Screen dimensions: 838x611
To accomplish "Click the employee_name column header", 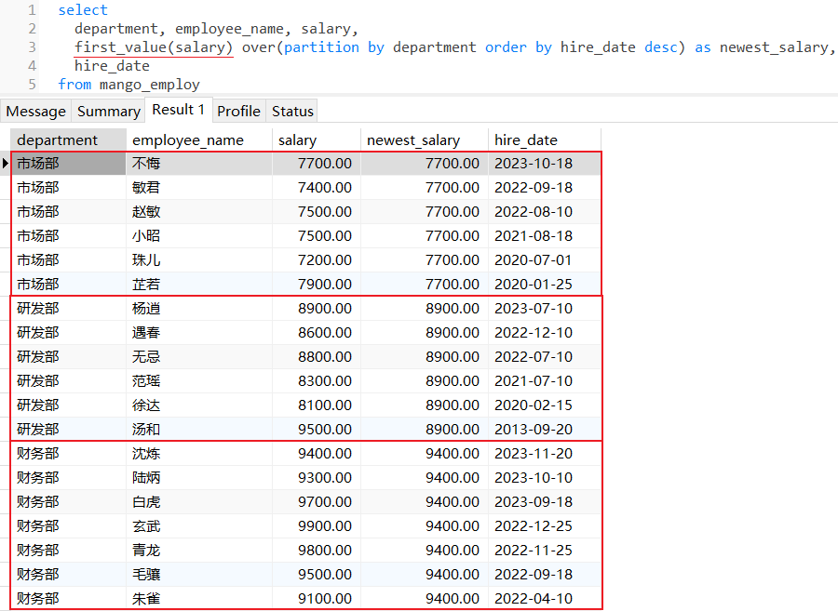I will point(199,139).
